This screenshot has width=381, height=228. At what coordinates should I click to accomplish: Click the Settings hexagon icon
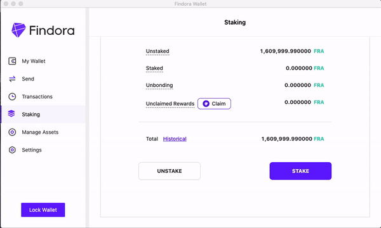click(12, 150)
